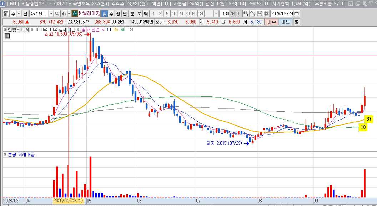Click the candlestick chart add icon

click(246, 14)
